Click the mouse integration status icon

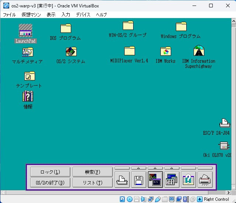[x=192, y=199]
